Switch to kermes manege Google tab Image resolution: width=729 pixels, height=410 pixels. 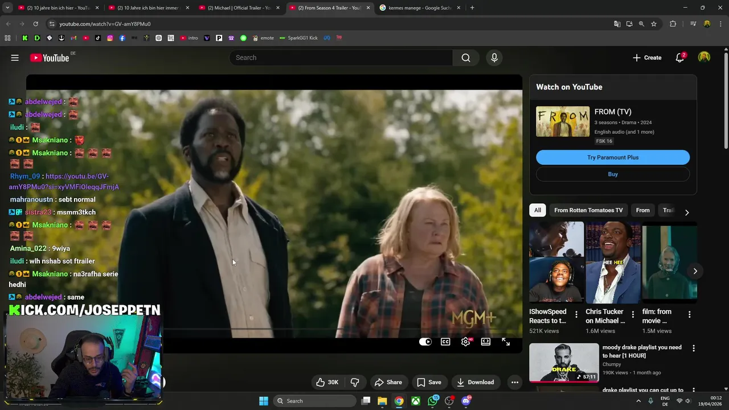pos(420,8)
